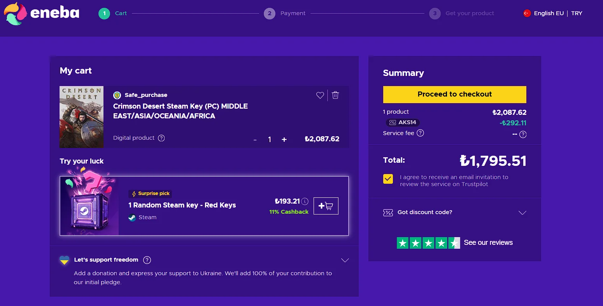The height and width of the screenshot is (306, 603).
Task: Click the 1 product summary label
Action: (x=396, y=112)
